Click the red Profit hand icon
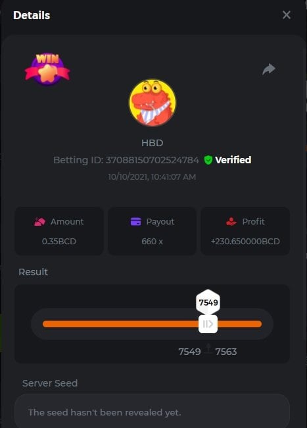This screenshot has width=307, height=428. (x=231, y=222)
